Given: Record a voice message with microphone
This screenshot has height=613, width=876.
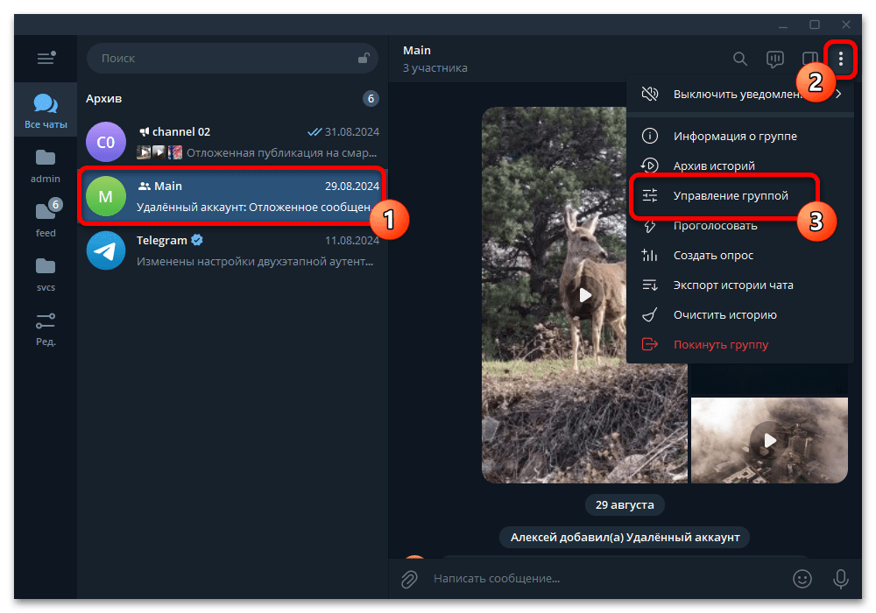Looking at the screenshot, I should pyautogui.click(x=840, y=579).
